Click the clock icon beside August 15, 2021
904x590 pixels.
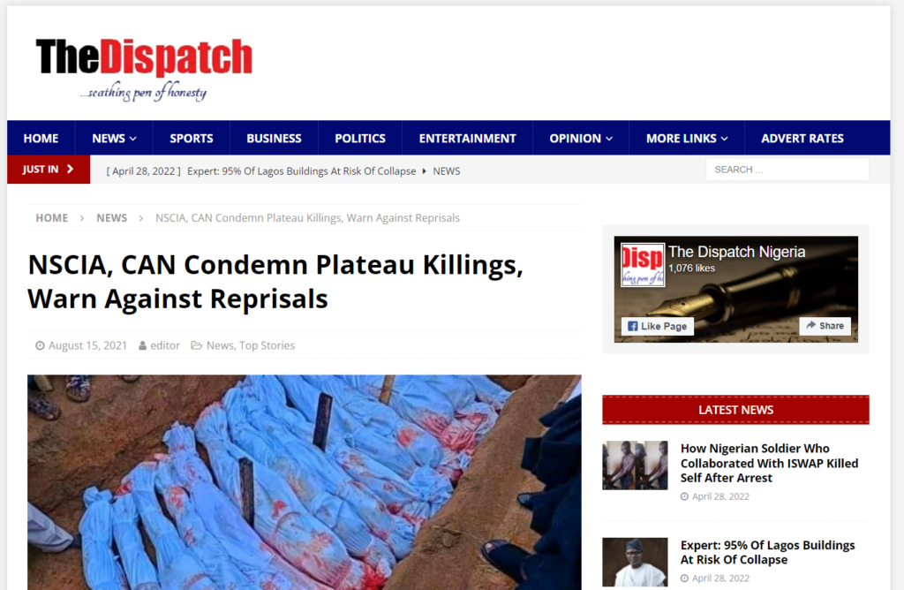click(40, 345)
